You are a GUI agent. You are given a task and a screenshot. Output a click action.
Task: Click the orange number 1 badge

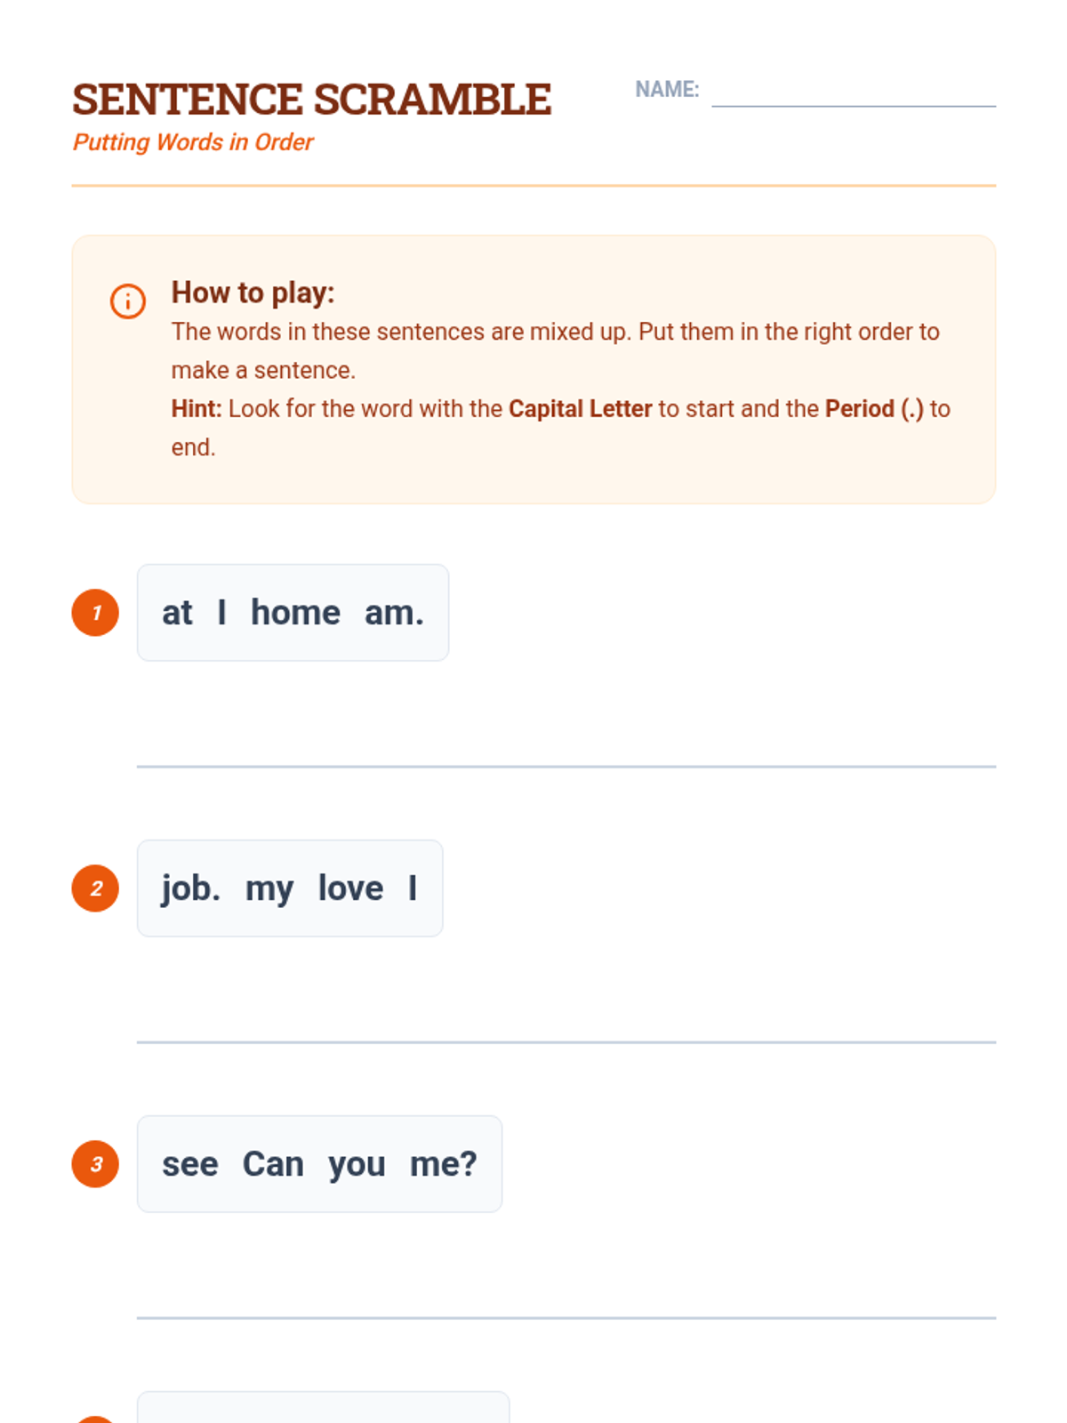95,613
